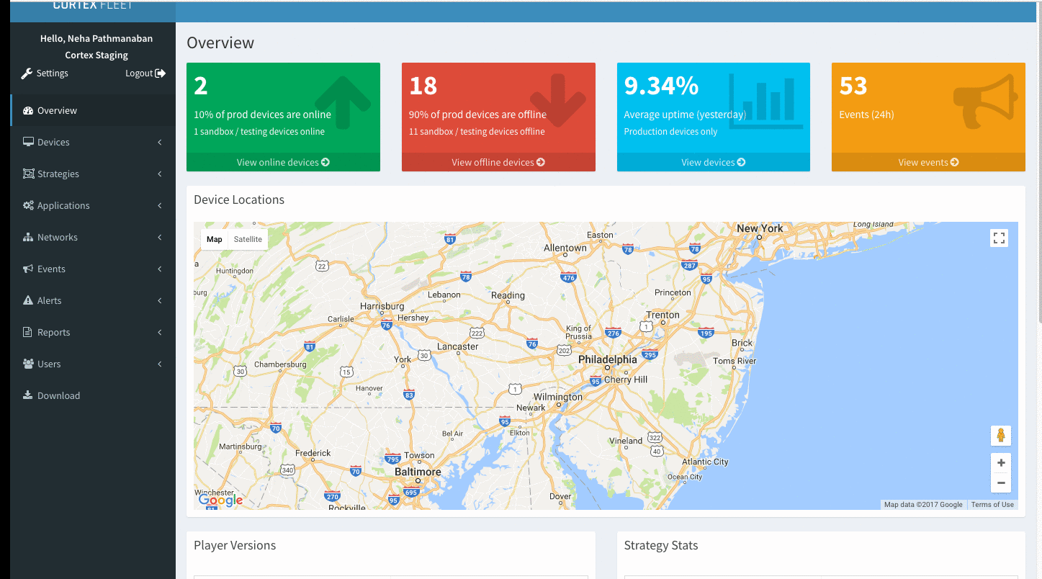Open the Alerts label in sidebar
Screen dimensions: 1042x579
click(49, 300)
